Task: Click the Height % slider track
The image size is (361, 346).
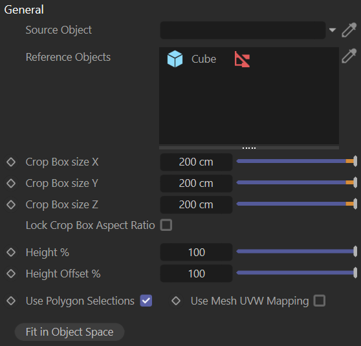Action: coord(297,252)
